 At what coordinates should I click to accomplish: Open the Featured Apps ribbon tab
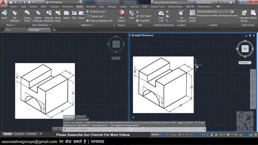coord(175,6)
